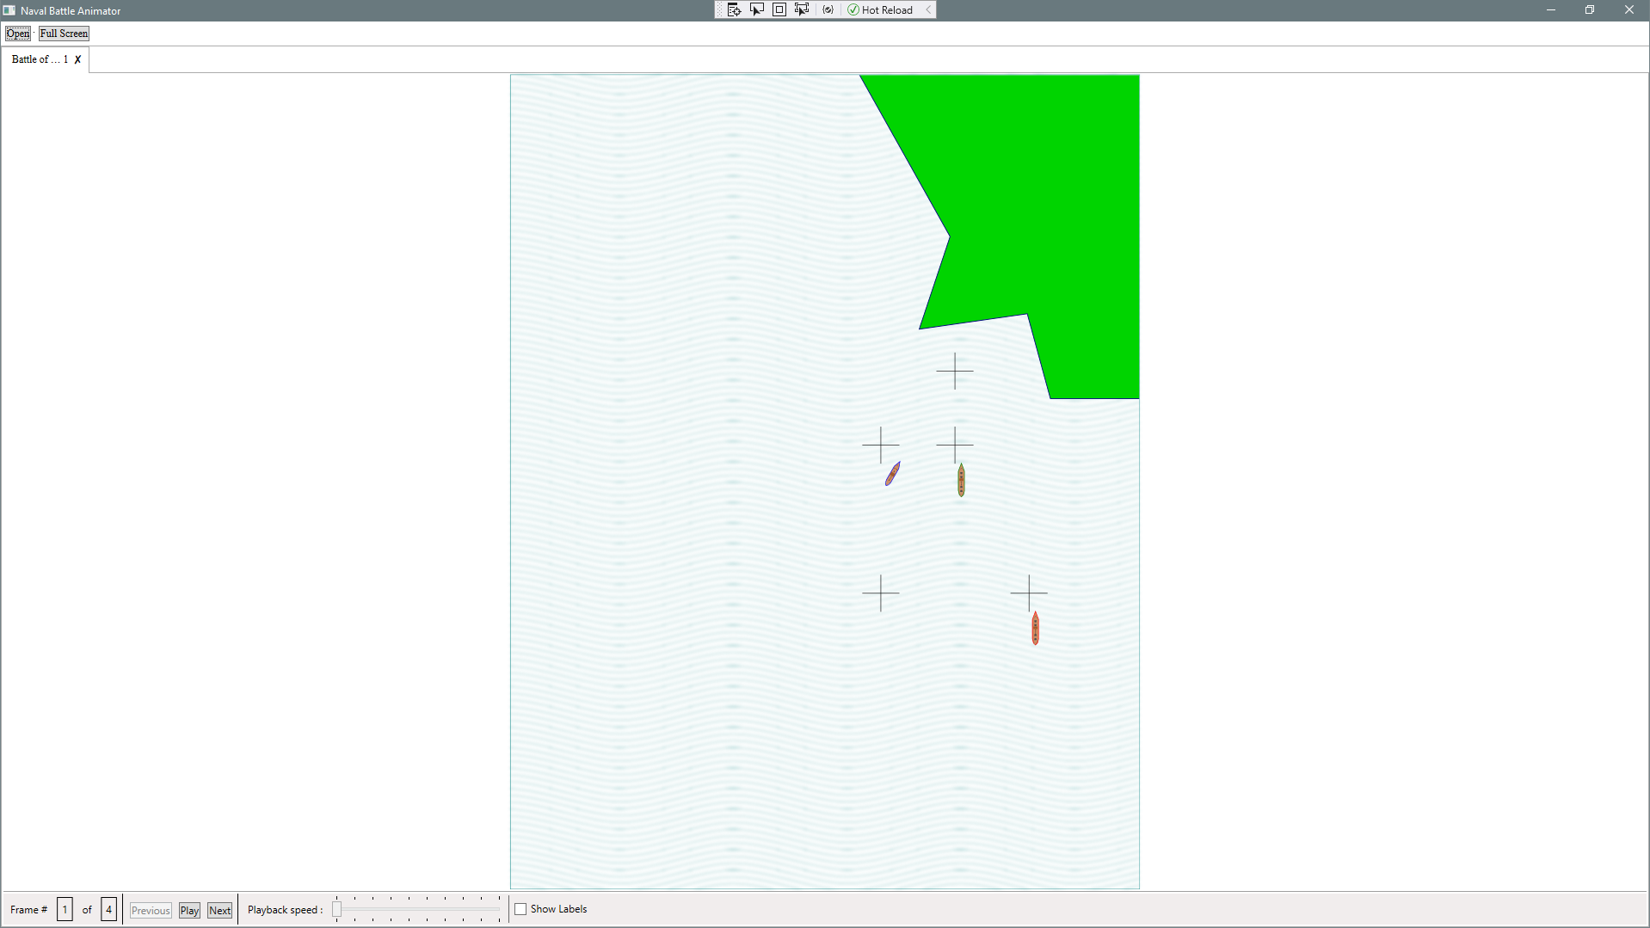Viewport: 1650px width, 928px height.
Task: Click the crosshair above the purple ship
Action: coord(881,445)
